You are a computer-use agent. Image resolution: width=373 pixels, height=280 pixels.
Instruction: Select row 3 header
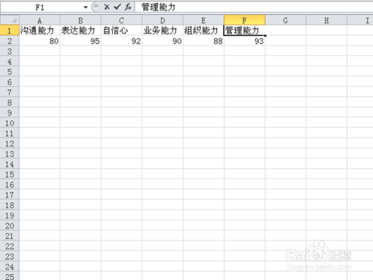pos(10,51)
